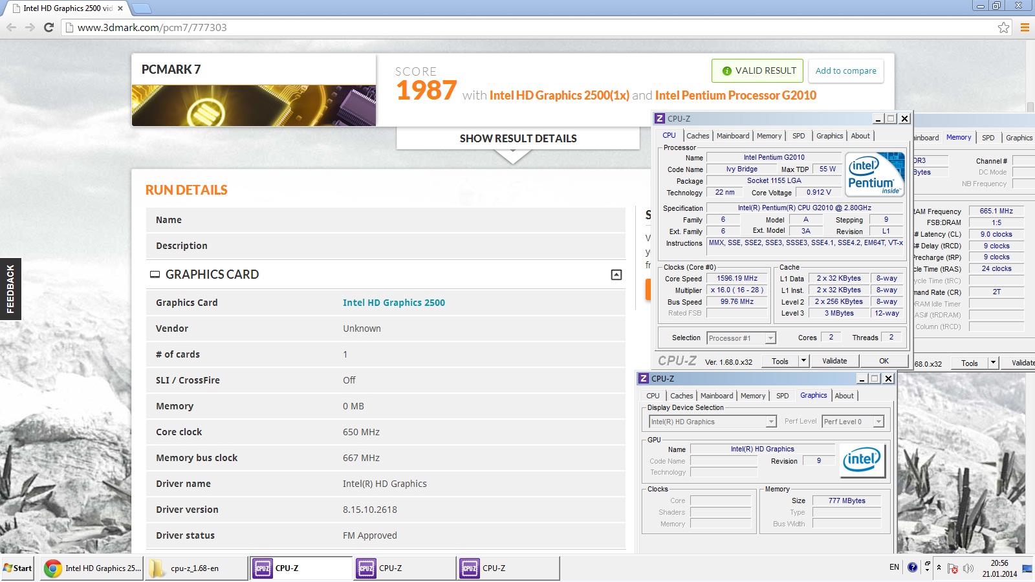Click the browser back arrow

11,27
